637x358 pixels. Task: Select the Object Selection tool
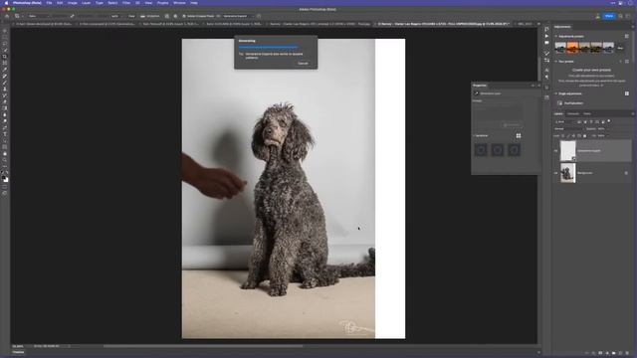[x=5, y=51]
